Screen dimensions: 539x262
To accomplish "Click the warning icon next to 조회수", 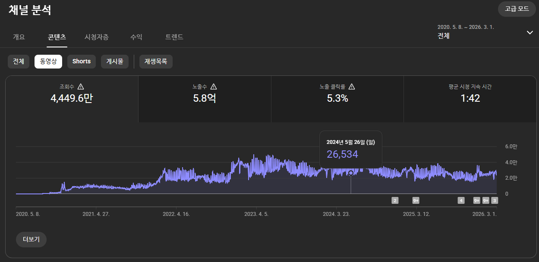I will click(81, 87).
